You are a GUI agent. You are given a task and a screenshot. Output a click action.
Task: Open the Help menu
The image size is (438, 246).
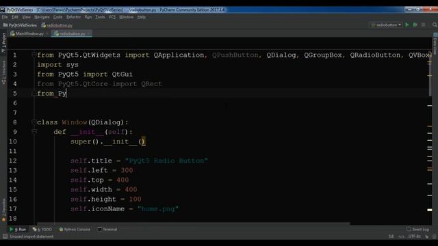(142, 17)
